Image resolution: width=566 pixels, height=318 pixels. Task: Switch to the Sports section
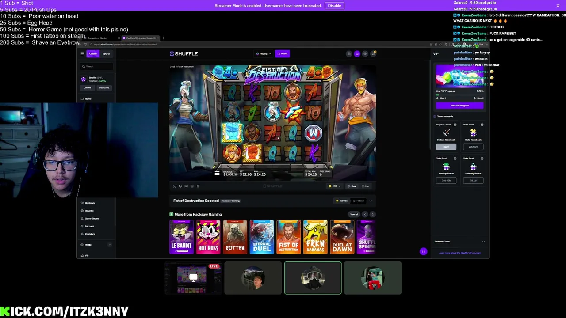point(106,54)
